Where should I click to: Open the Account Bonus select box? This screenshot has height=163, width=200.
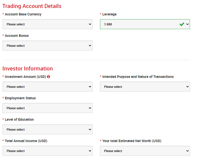(47, 46)
